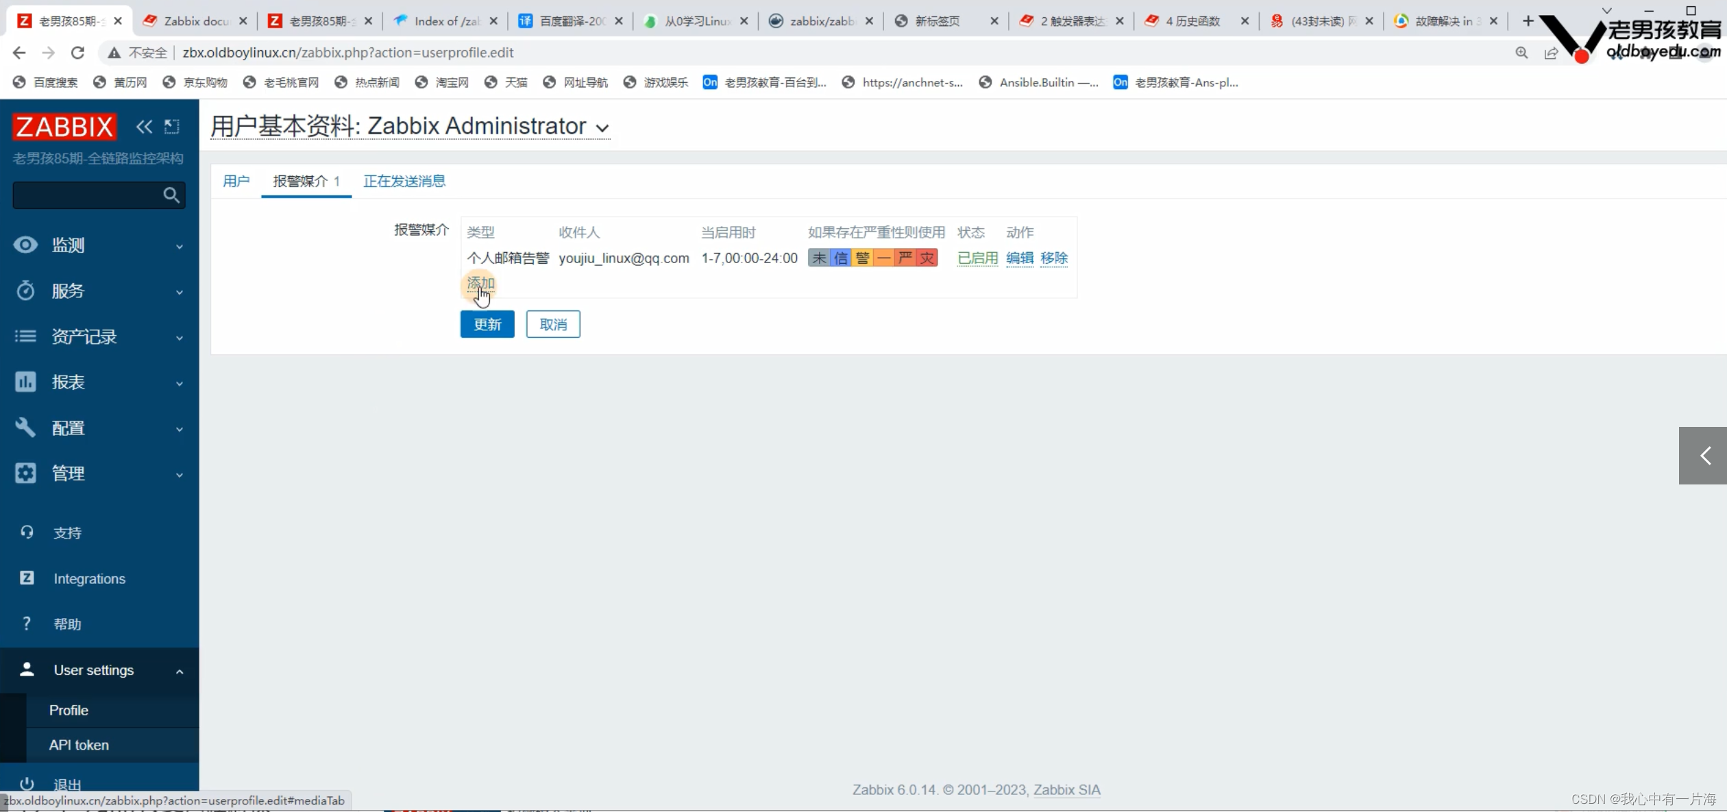Click the power icon for 退出
1727x812 pixels.
pos(27,784)
